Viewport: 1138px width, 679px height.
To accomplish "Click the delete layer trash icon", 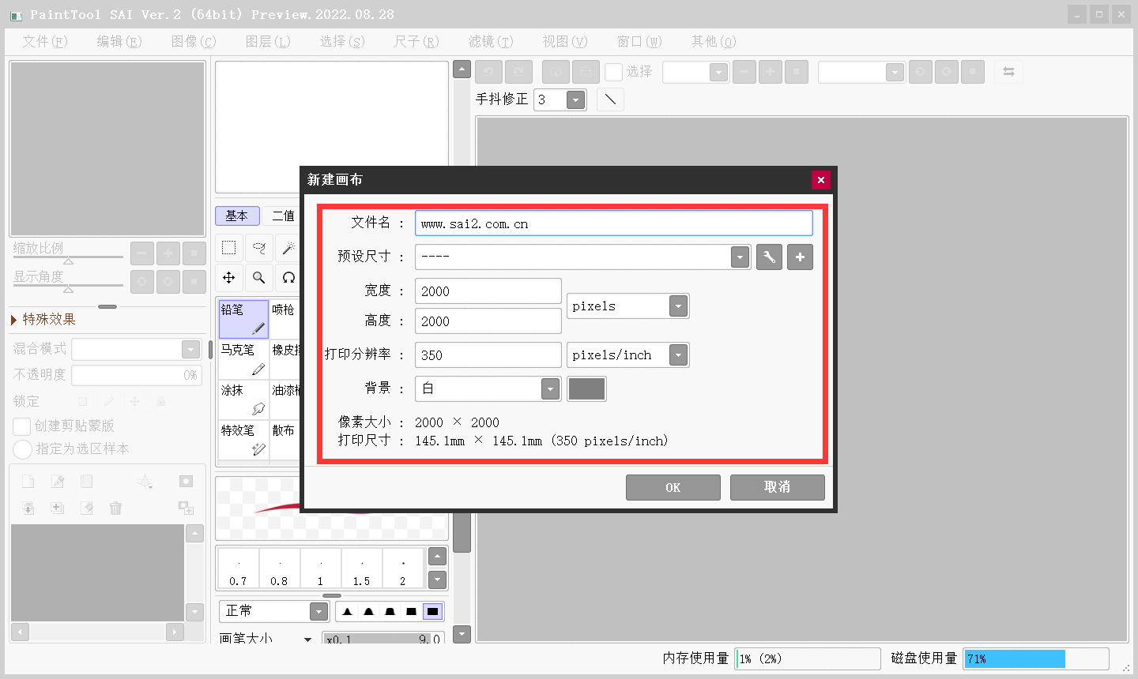I will pyautogui.click(x=116, y=508).
